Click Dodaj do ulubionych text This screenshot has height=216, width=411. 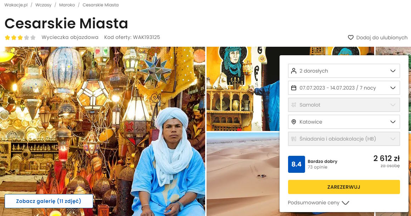click(382, 38)
